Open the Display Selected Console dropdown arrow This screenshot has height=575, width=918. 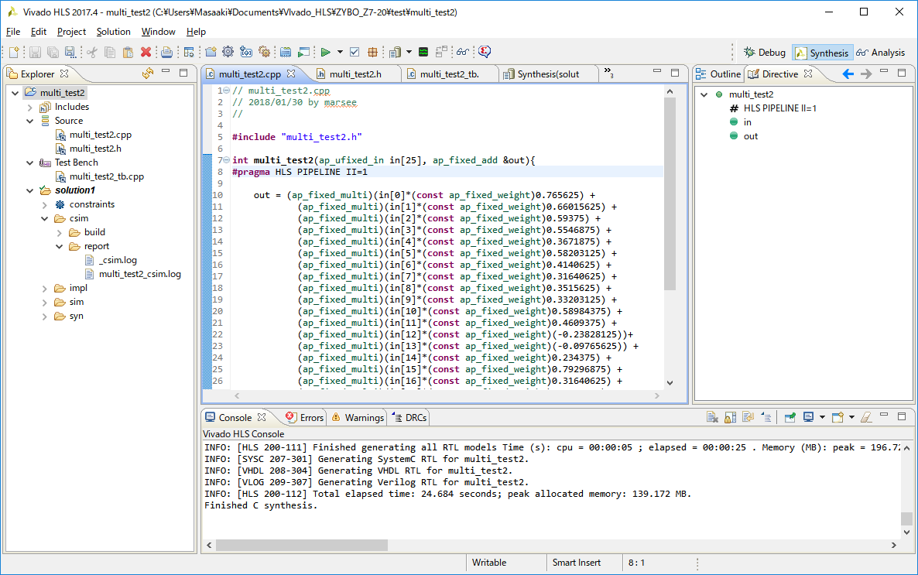click(822, 417)
